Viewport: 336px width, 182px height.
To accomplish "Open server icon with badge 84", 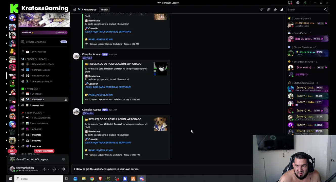I will (x=12, y=35).
